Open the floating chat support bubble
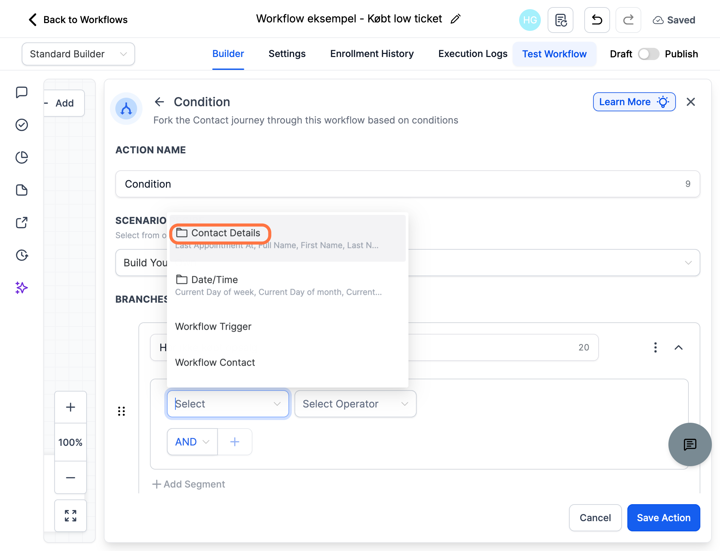The width and height of the screenshot is (720, 551). (690, 444)
